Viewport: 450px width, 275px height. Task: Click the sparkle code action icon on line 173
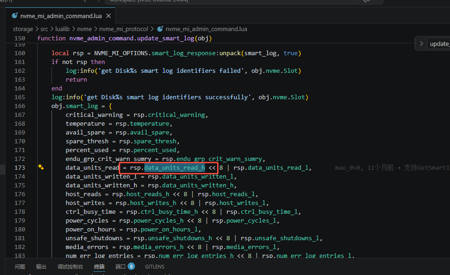pyautogui.click(x=41, y=167)
